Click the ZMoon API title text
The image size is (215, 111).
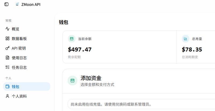pos(31,5)
